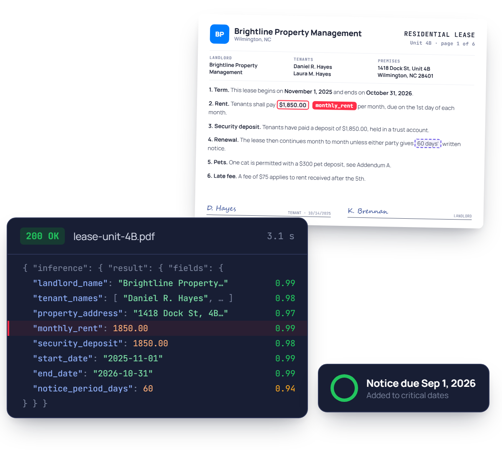Click the "PREMISES" column label
502x460 pixels.
coord(389,61)
